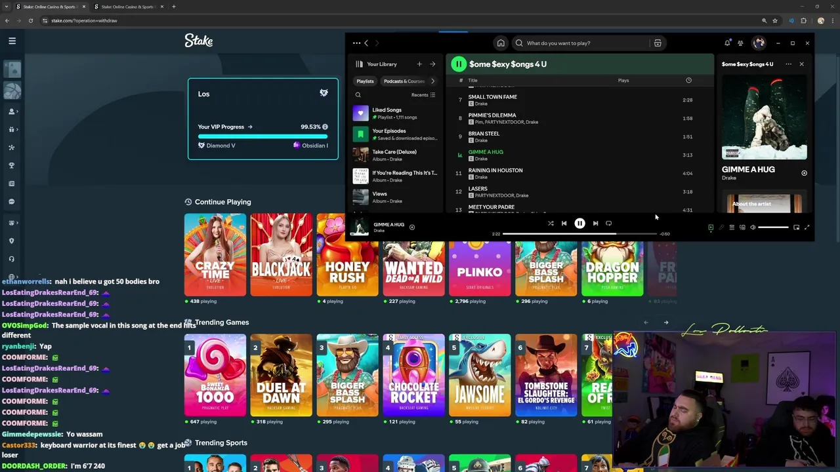Image resolution: width=840 pixels, height=472 pixels.
Task: Go to the previous track
Action: click(x=564, y=224)
